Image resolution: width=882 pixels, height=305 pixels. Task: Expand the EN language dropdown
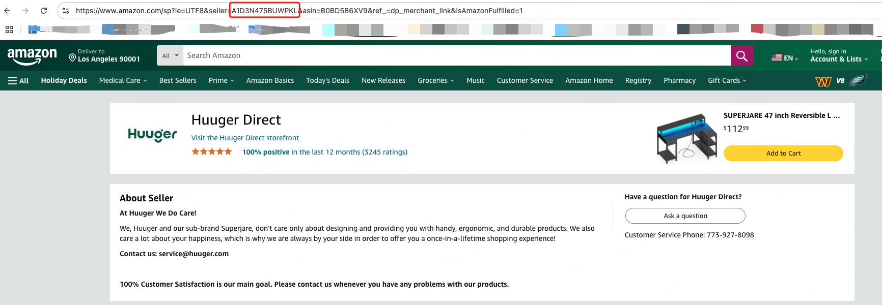[x=785, y=58]
